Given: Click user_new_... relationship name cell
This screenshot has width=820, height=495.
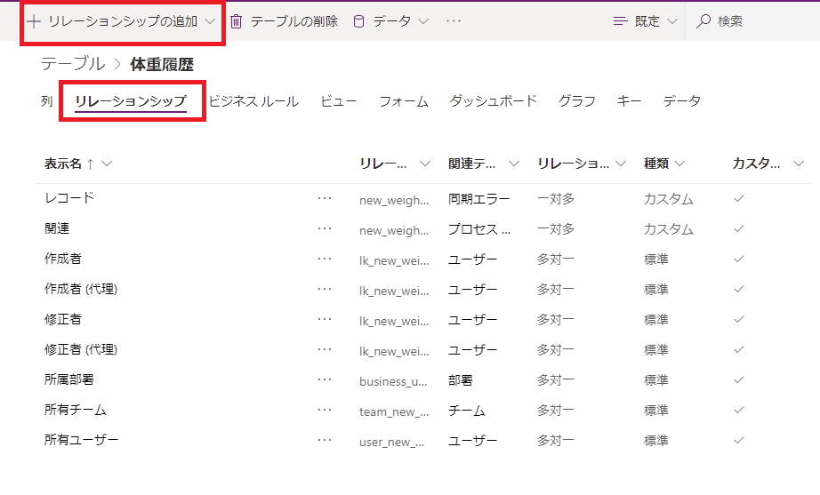Looking at the screenshot, I should point(391,443).
